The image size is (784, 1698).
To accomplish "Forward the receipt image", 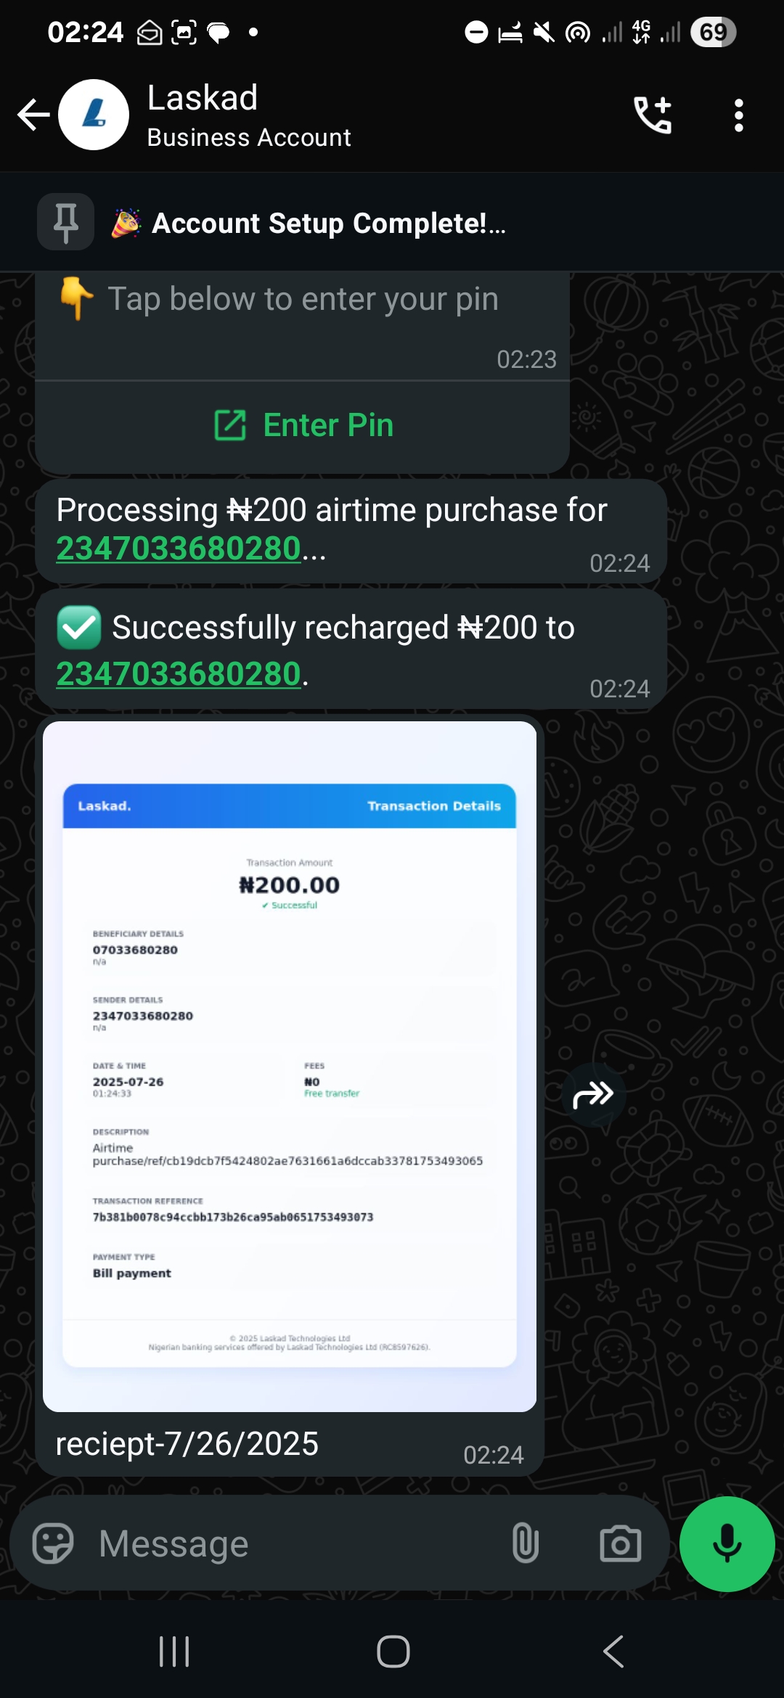I will (x=593, y=1094).
